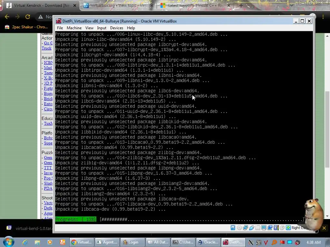Image resolution: width=330 pixels, height=247 pixels.
Task: Open Windows Explorer folder from taskbar
Action: [x=37, y=242]
